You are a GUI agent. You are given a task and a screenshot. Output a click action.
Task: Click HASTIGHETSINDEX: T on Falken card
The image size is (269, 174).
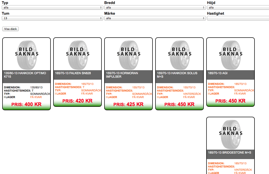[x=70, y=87]
